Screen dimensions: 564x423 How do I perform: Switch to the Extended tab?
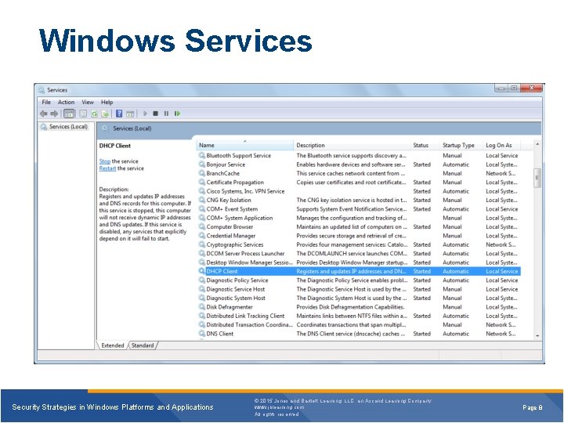tap(113, 345)
